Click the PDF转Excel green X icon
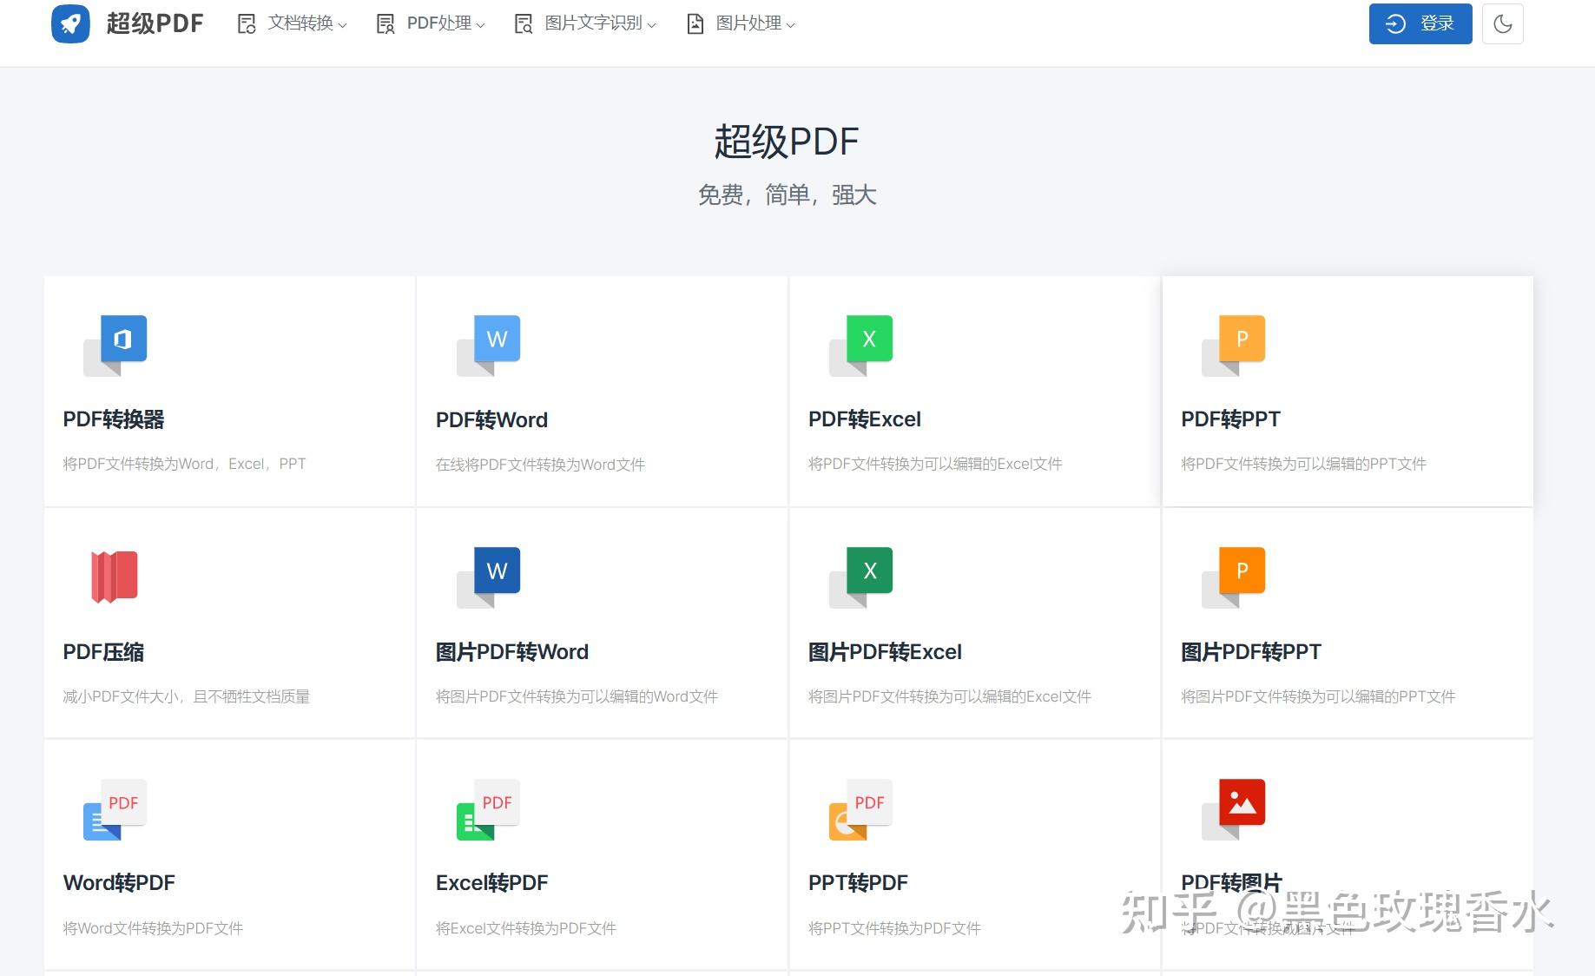Image resolution: width=1595 pixels, height=976 pixels. 861,346
